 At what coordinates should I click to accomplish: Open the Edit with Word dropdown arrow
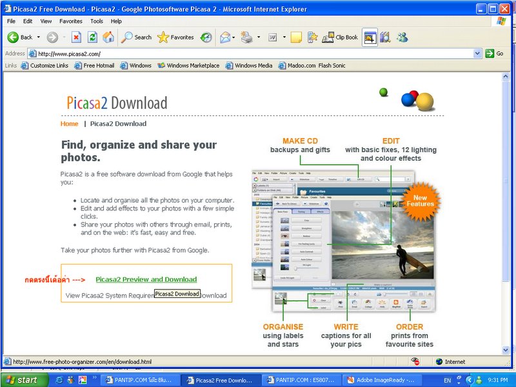pyautogui.click(x=284, y=37)
